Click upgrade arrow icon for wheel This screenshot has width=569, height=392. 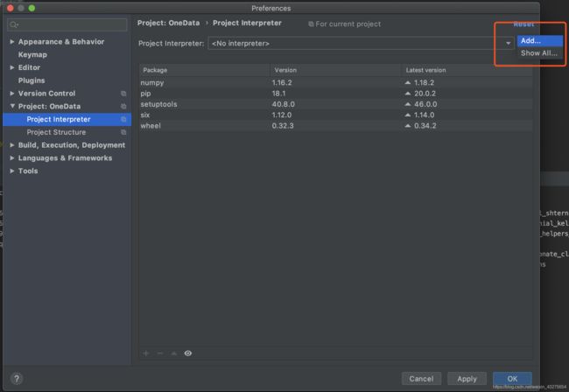pyautogui.click(x=408, y=126)
